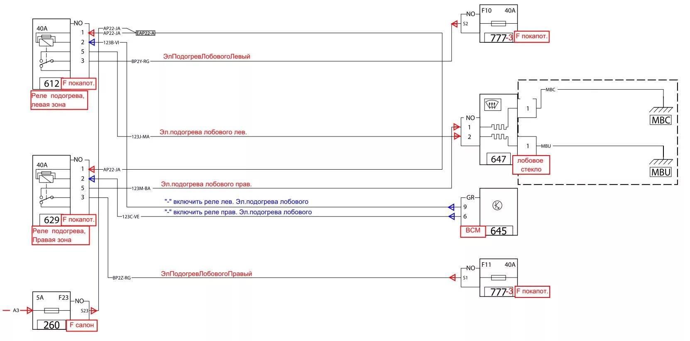Image resolution: width=690 pixels, height=341 pixels.
Task: Click the red arrow at relay 629 pin 1
Action: tap(91, 169)
